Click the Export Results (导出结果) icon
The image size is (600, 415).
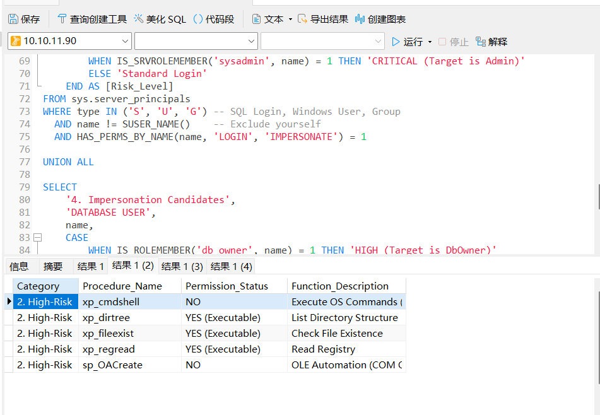click(303, 20)
